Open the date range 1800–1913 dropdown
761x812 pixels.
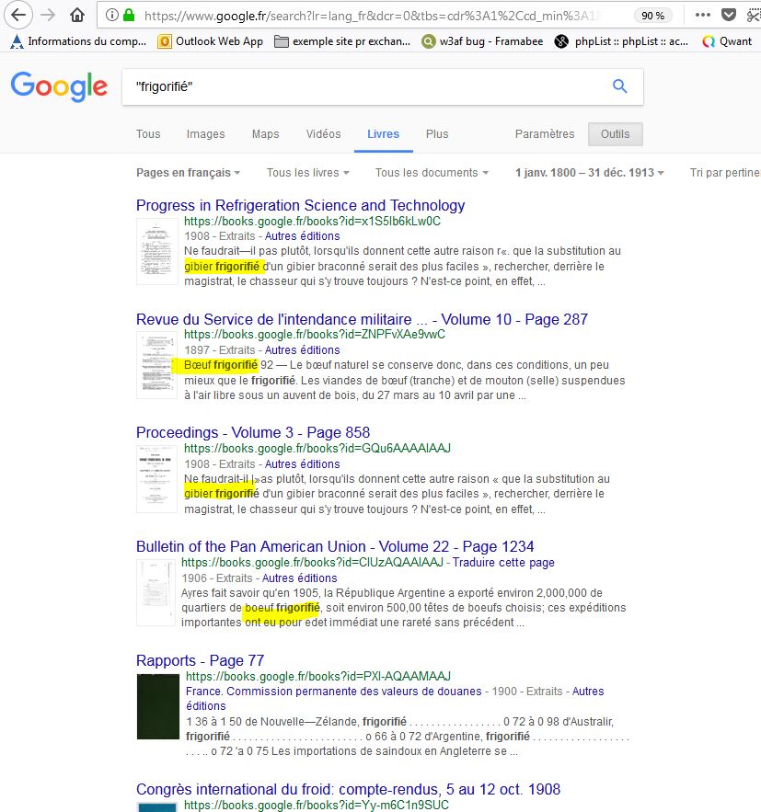pos(589,173)
